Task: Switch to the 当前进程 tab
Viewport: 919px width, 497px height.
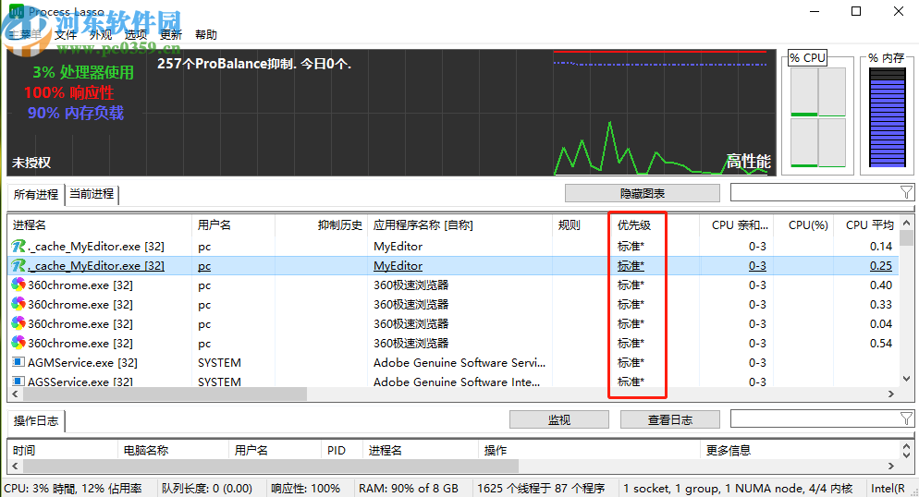Action: (92, 194)
